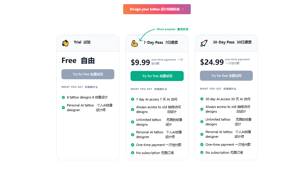Click 30-Day Pass One-time payment checkmark
303x170 pixels.
(x=202, y=145)
